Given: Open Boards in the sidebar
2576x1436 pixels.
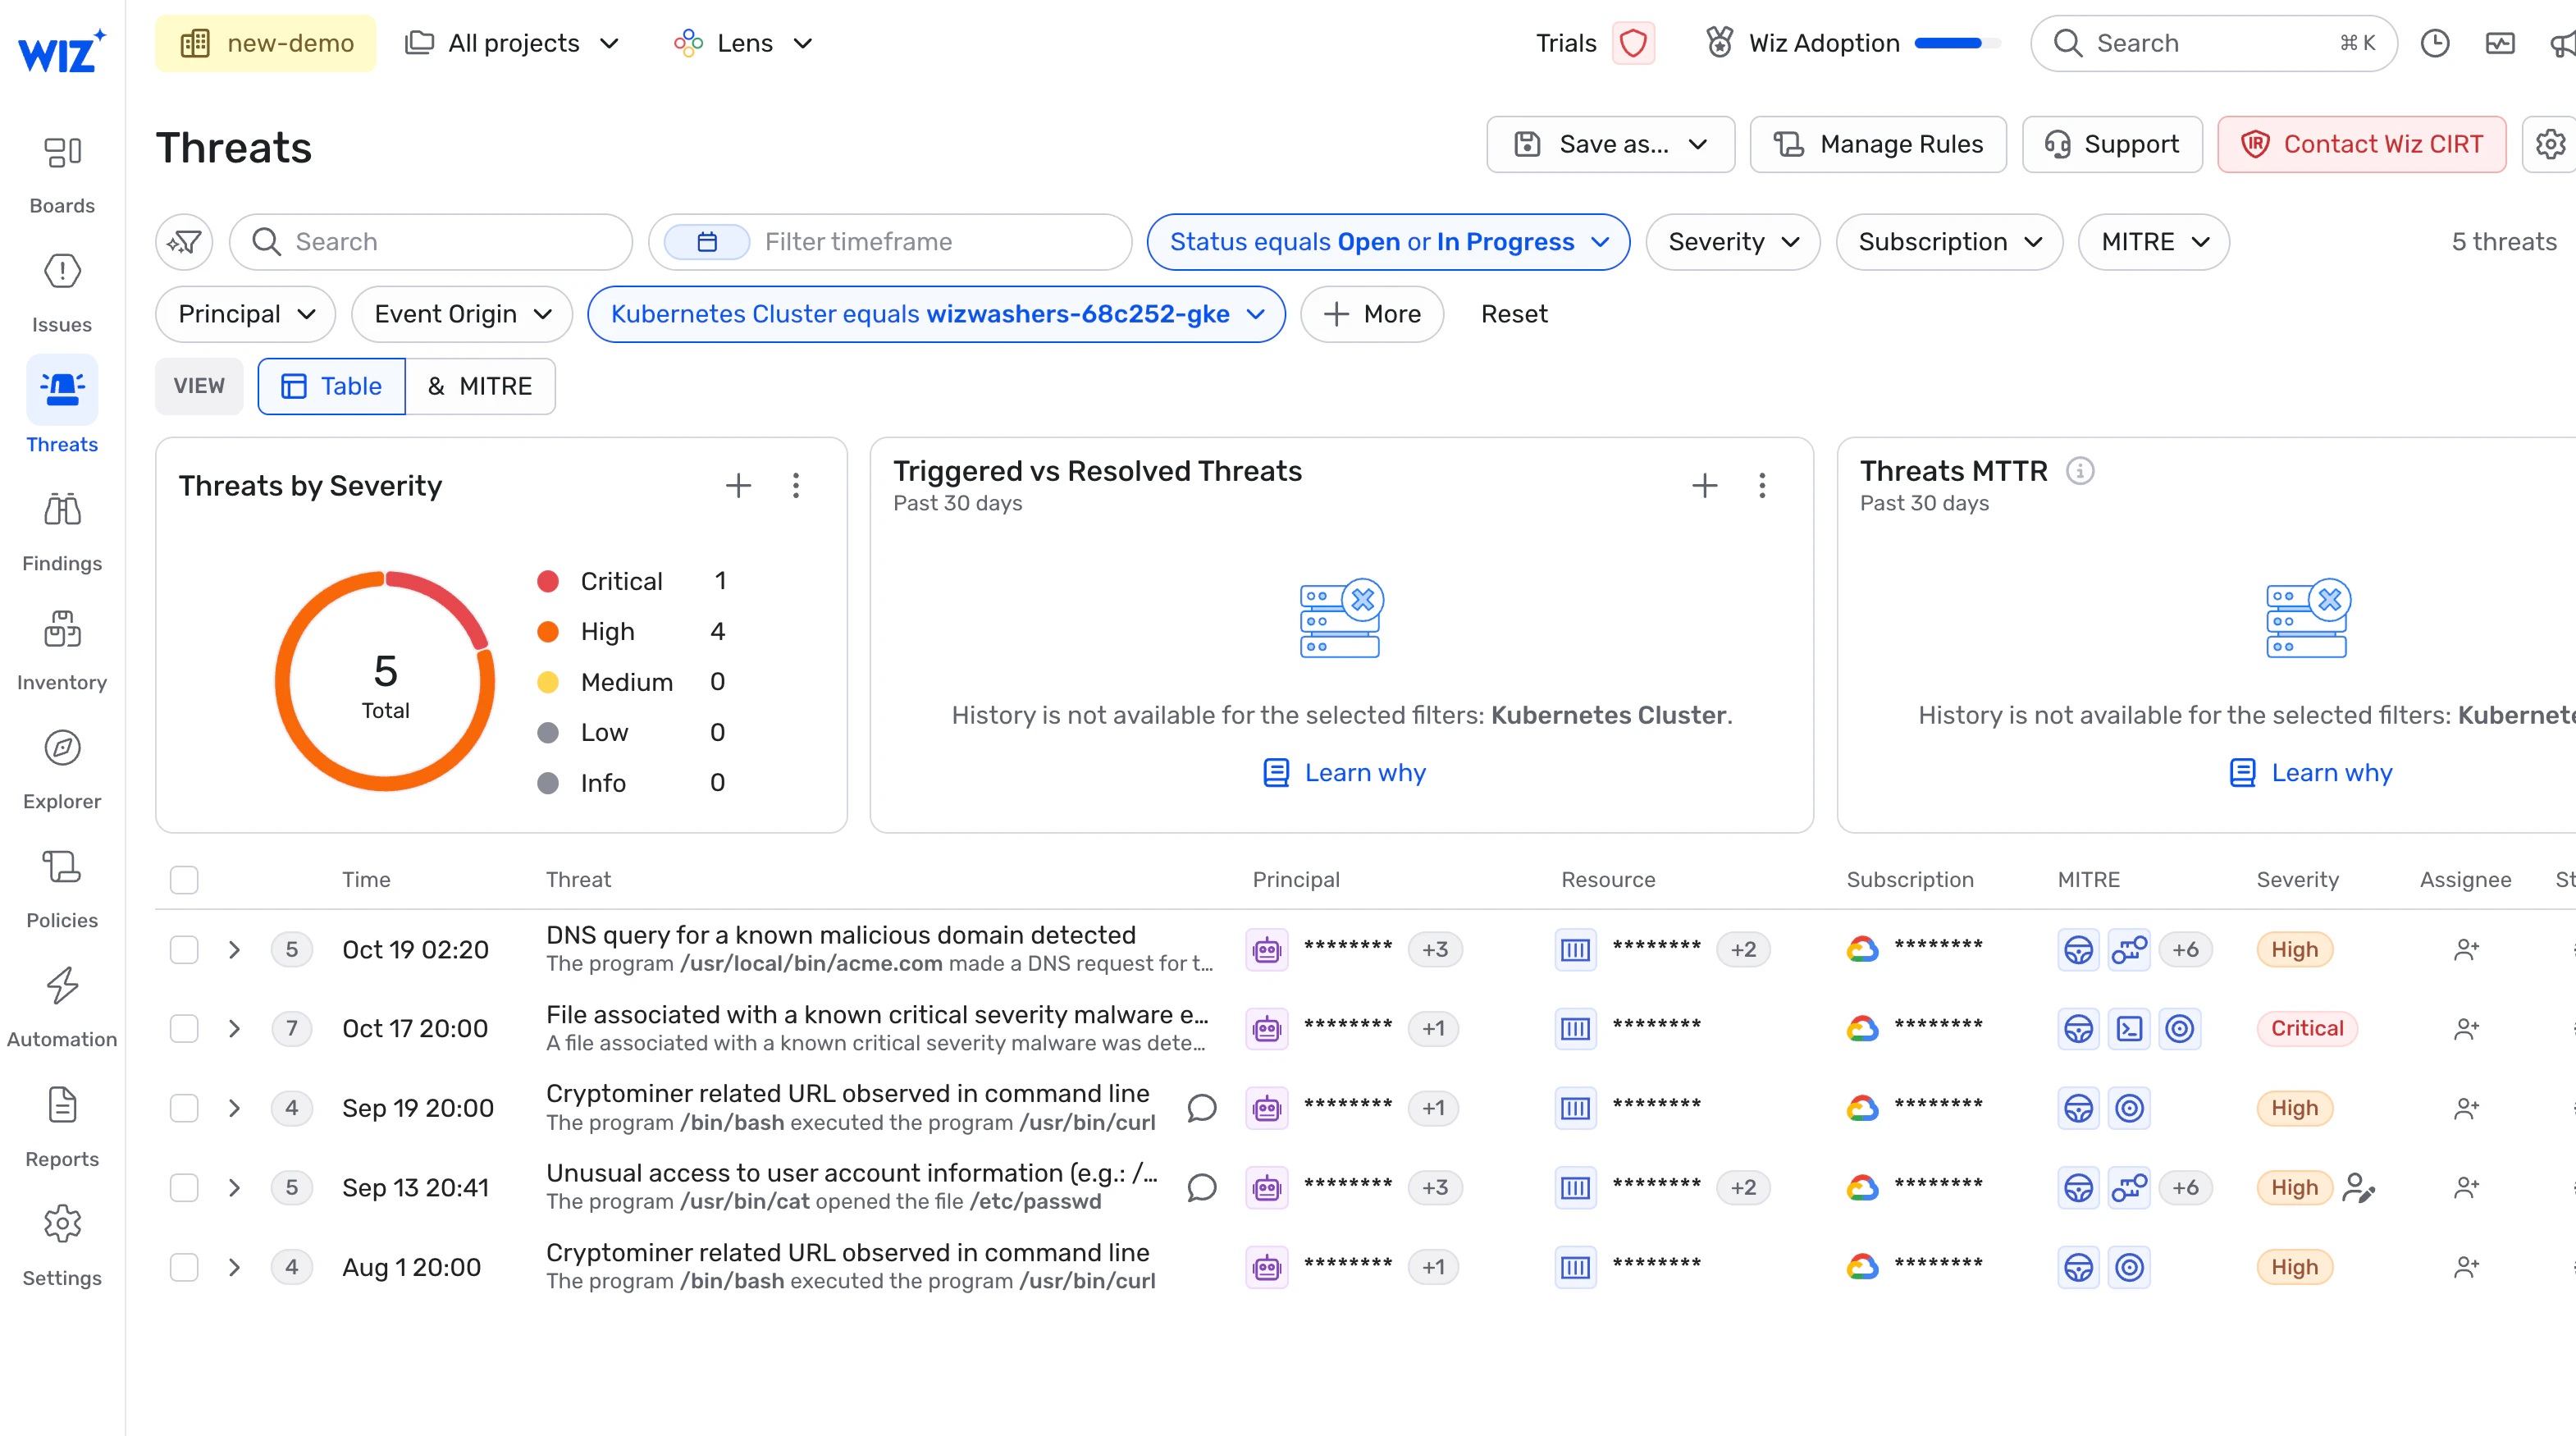Looking at the screenshot, I should click(x=62, y=175).
